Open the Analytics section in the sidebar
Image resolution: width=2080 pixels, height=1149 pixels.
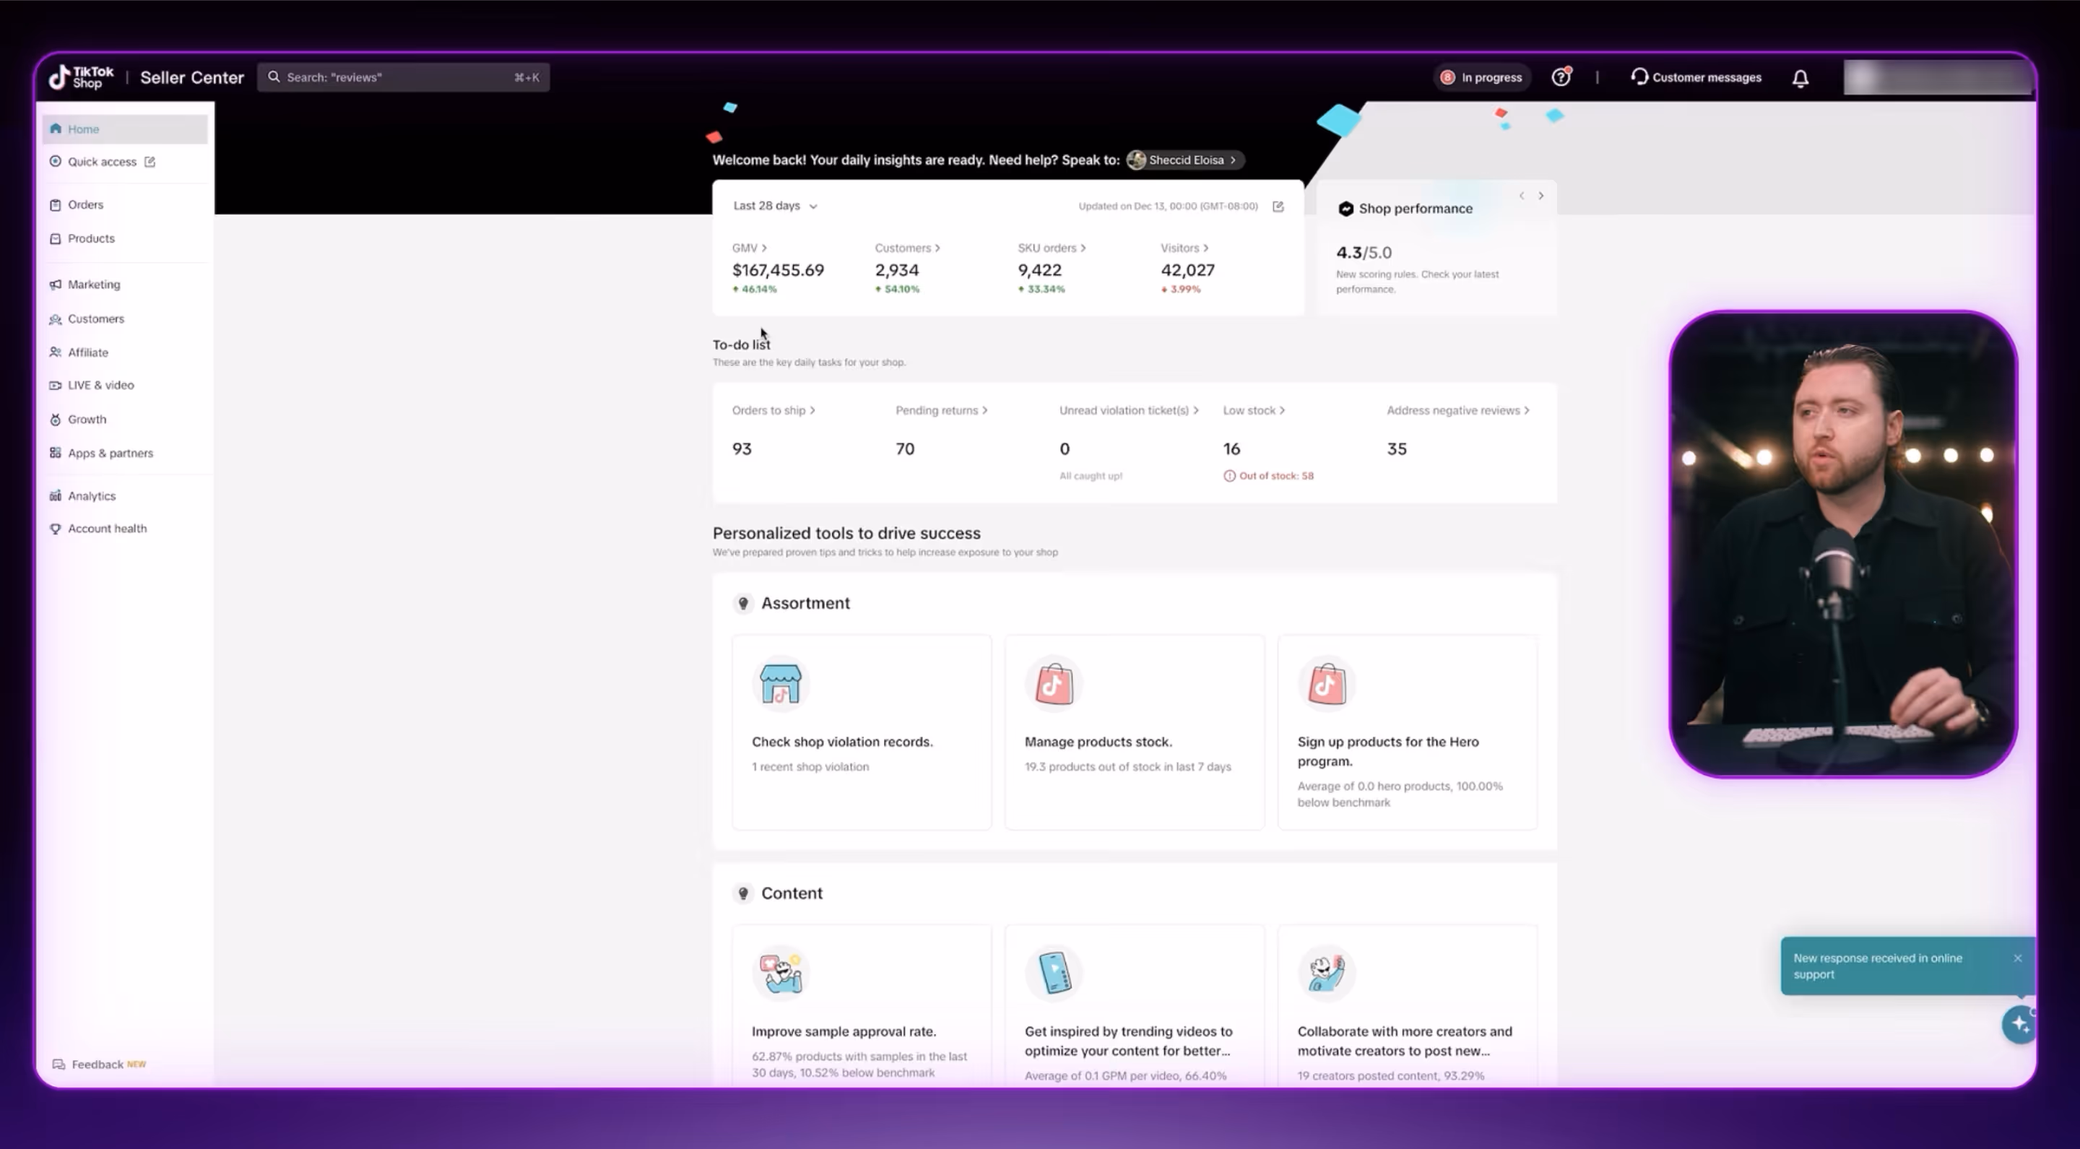[91, 495]
